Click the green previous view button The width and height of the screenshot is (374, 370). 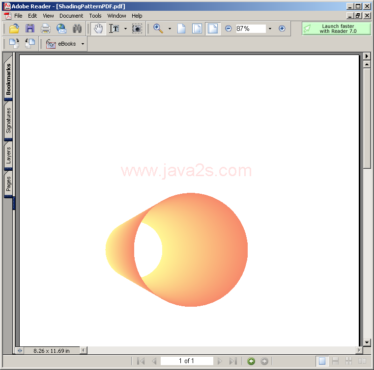click(x=251, y=361)
